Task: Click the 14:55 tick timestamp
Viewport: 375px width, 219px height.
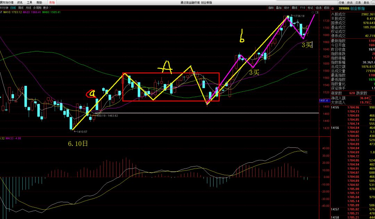Action: 335,107
